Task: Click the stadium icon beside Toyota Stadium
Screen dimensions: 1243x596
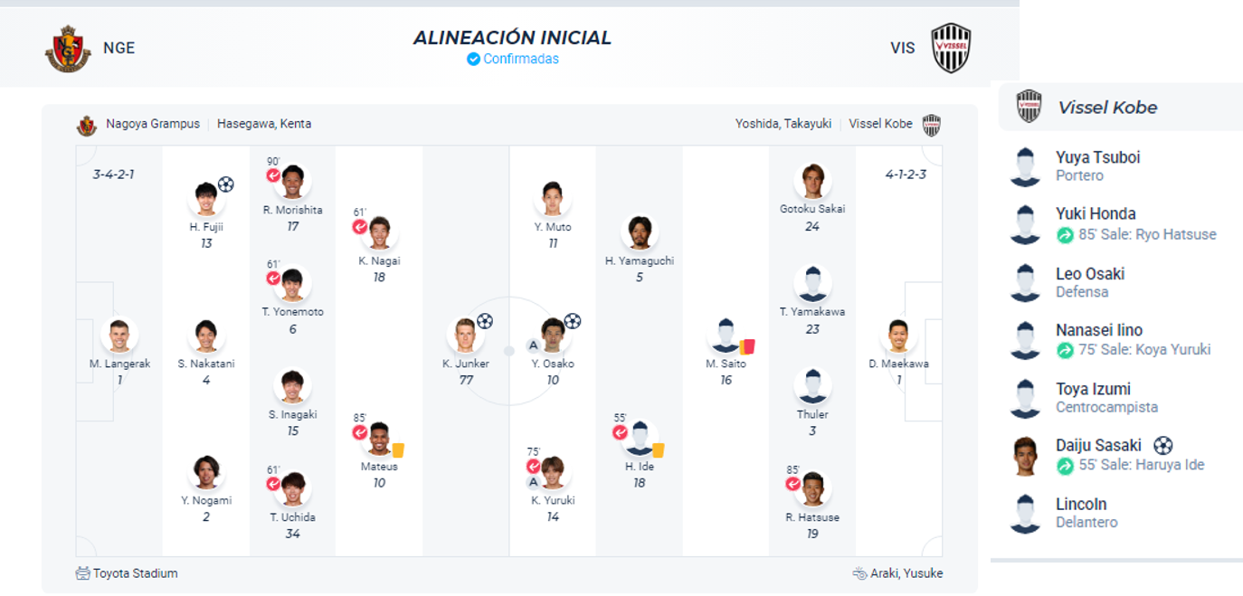Action: point(83,573)
